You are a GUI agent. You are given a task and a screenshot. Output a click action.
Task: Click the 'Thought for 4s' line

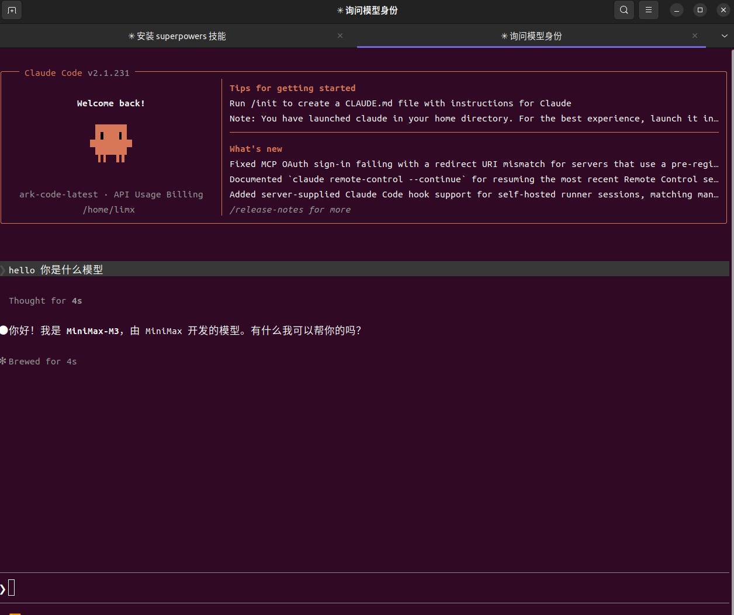45,301
